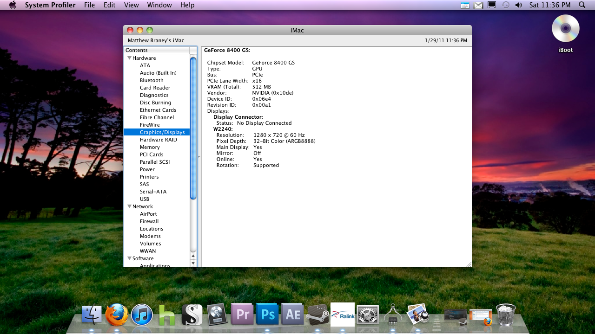This screenshot has height=334, width=595.
Task: Click menu bar clock Sat 11:36 PM
Action: pos(550,5)
